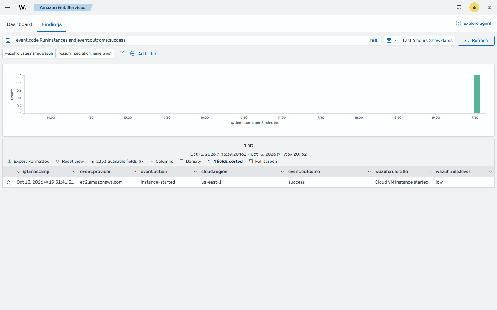Image resolution: width=497 pixels, height=310 pixels.
Task: Expand the @timestamp column header menu
Action: click(74, 172)
